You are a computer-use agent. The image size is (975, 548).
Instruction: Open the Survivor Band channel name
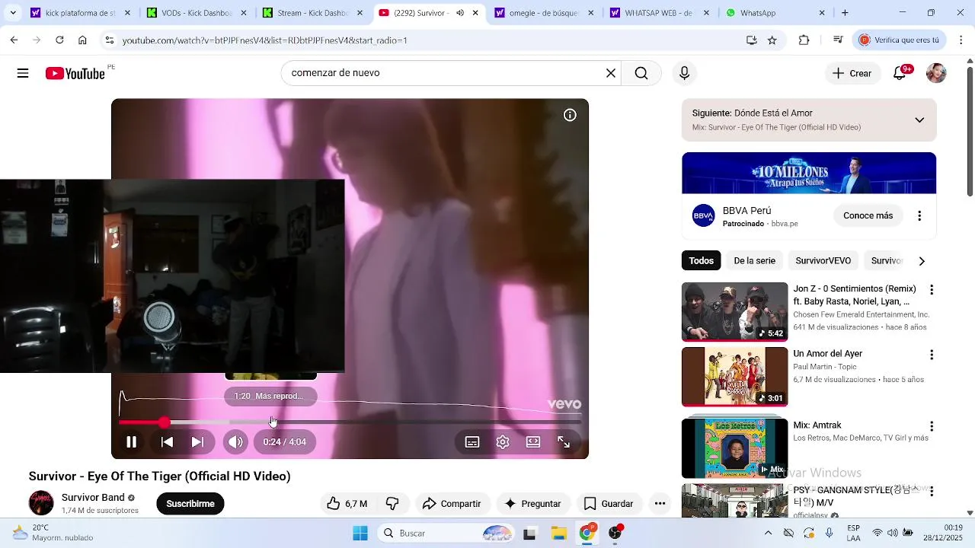93,498
